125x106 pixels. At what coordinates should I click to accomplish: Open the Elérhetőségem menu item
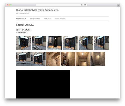(60, 19)
